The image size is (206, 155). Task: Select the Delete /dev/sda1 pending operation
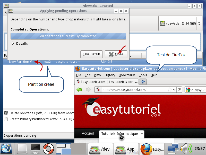(39, 113)
